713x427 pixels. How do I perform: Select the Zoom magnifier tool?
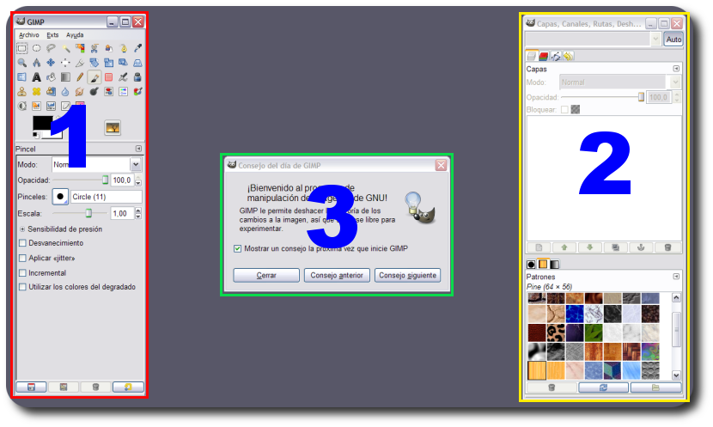click(22, 63)
